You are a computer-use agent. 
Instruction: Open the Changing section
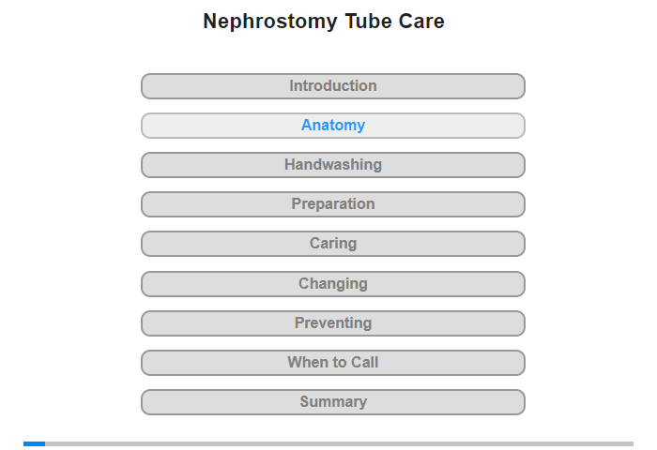[x=332, y=284]
